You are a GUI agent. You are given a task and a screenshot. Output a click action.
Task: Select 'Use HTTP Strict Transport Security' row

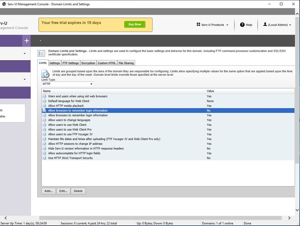pos(168,158)
